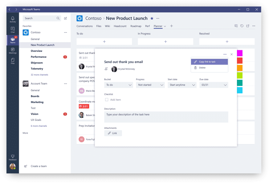Open the tab conversation icon
This screenshot has width=269, height=183.
pos(236,26)
